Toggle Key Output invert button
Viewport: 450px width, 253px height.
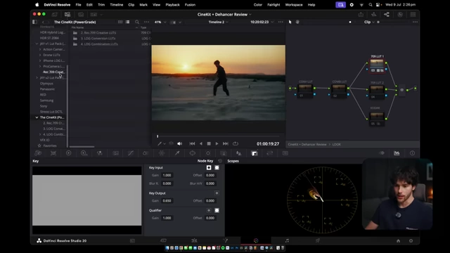217,193
